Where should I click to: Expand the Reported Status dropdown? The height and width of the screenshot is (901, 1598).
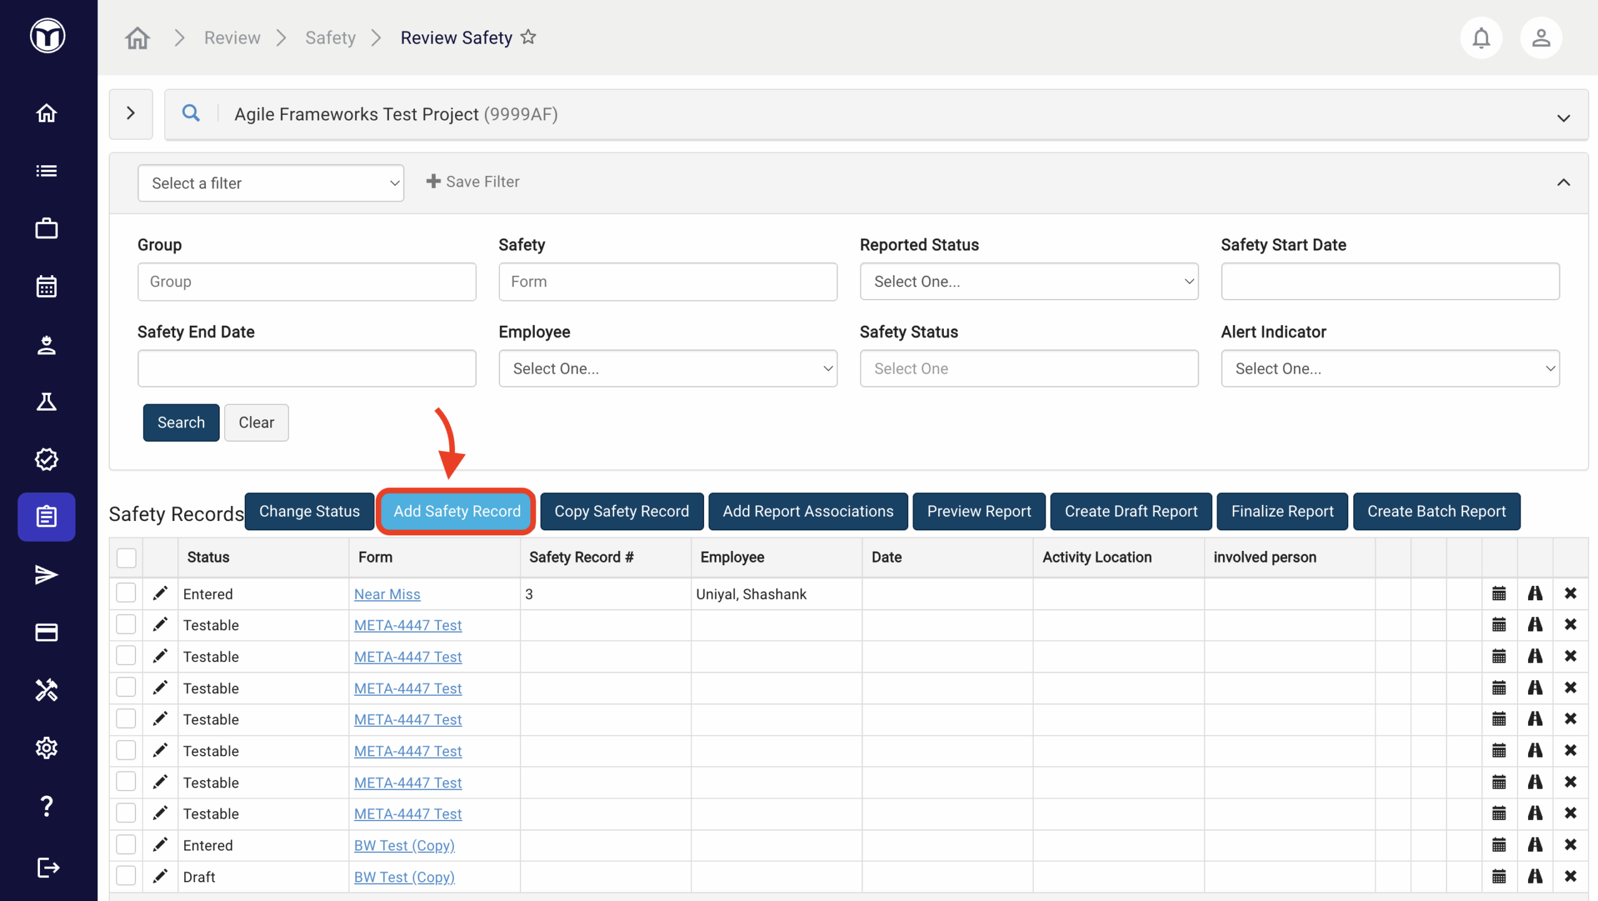(x=1029, y=281)
